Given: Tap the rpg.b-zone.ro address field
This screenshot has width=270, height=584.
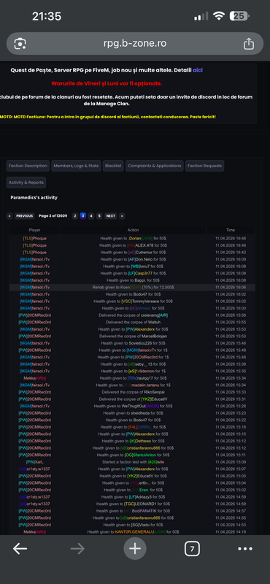Looking at the screenshot, I should 135,44.
